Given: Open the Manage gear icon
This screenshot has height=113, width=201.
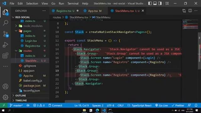Looking at the screenshot, I should click(x=5, y=97).
